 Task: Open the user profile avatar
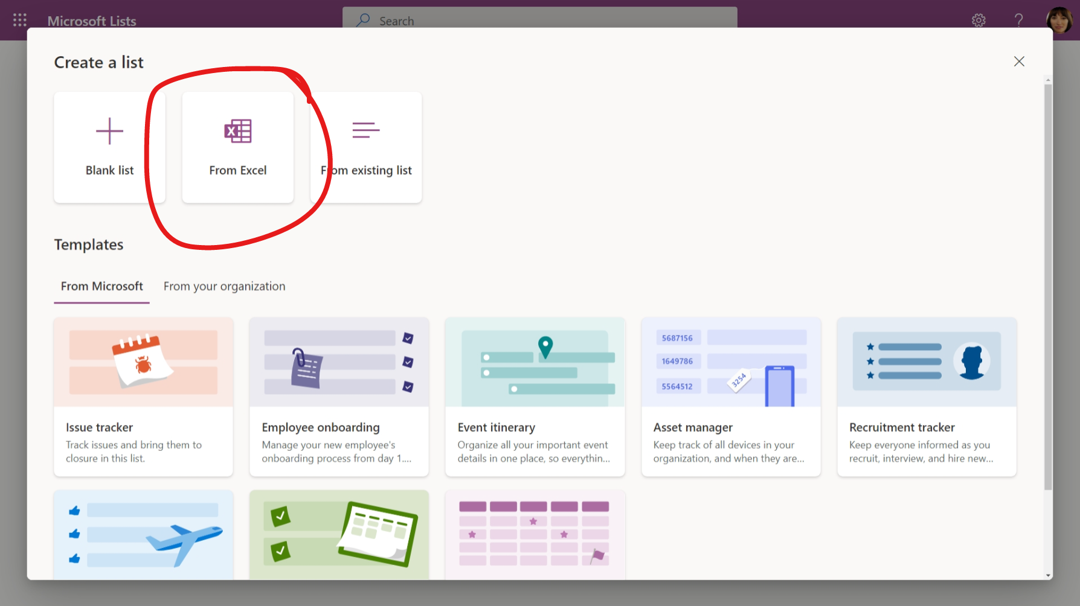pos(1059,20)
